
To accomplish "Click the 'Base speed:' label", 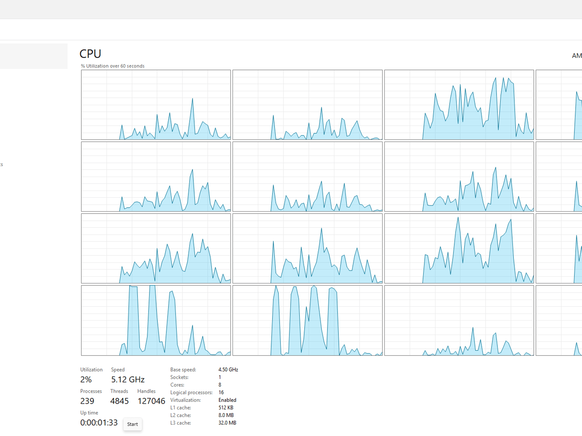I will (183, 370).
